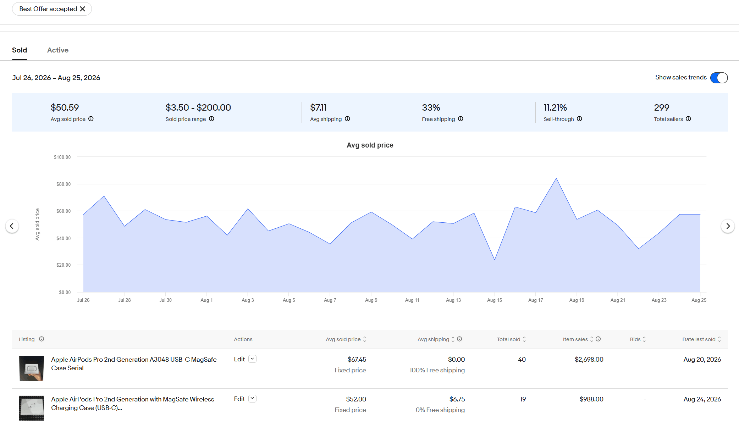Click the $67.45 avg sold price cell
Screen dimensions: 739x433
357,360
